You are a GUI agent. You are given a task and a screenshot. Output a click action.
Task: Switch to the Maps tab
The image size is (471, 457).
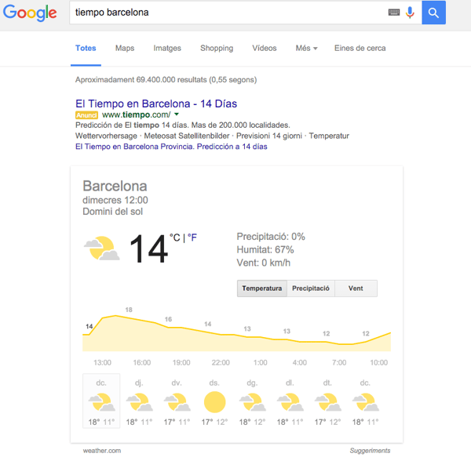125,49
